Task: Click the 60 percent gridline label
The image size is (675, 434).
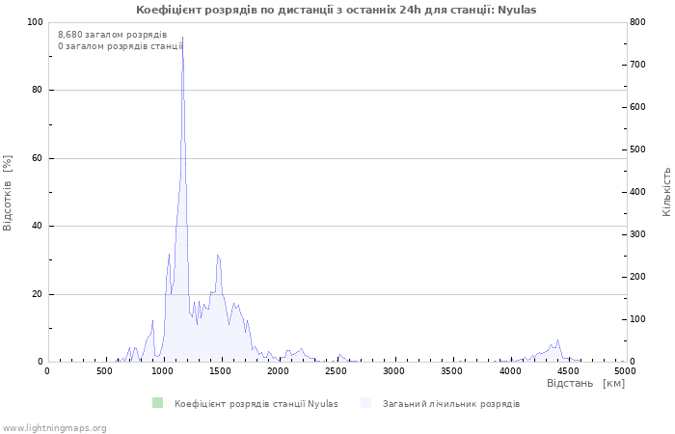Action: (x=37, y=158)
